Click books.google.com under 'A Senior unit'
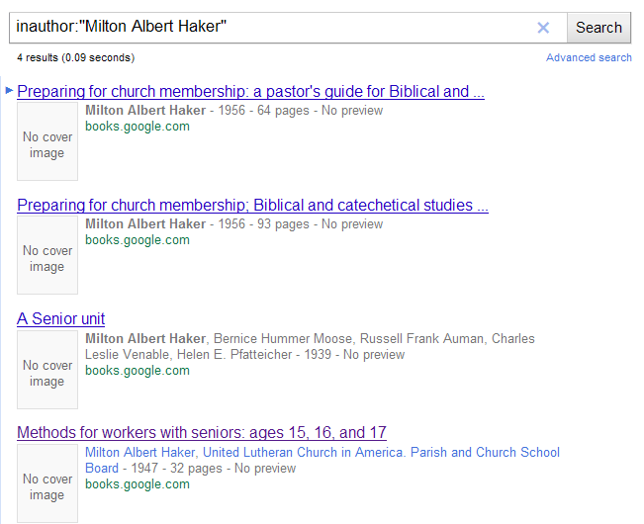Image resolution: width=644 pixels, height=524 pixels. pyautogui.click(x=138, y=371)
